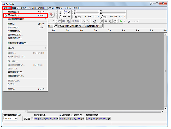Image resolution: width=171 pixels, height=129 pixels.
Task: Tick the snap-to checkbox in selection bar
Action: (x=32, y=119)
